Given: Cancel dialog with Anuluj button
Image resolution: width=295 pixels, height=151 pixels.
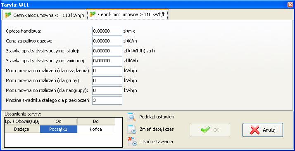Looking at the screenshot, I should click(x=263, y=130).
